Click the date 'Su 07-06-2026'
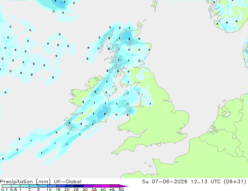The height and width of the screenshot is (191, 248). tap(165, 182)
